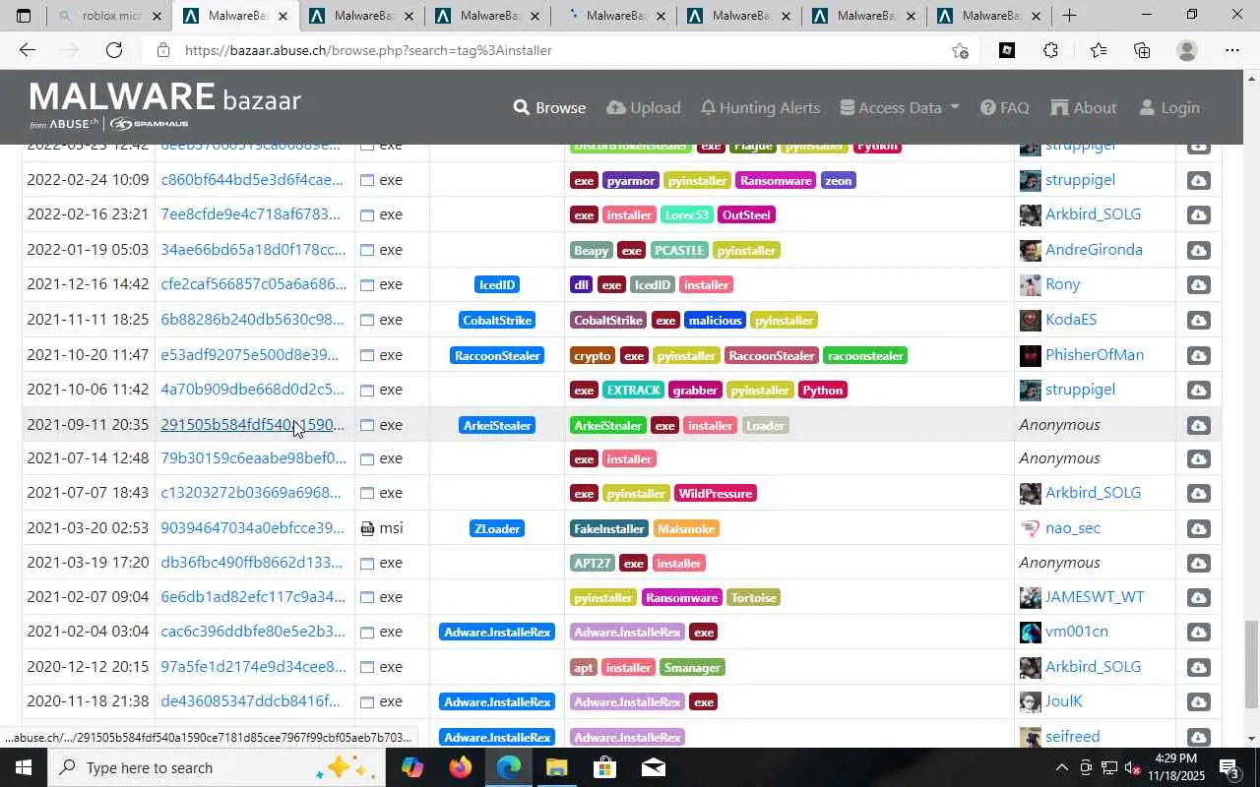Open File Explorer from the taskbar
The width and height of the screenshot is (1260, 787).
tap(556, 767)
